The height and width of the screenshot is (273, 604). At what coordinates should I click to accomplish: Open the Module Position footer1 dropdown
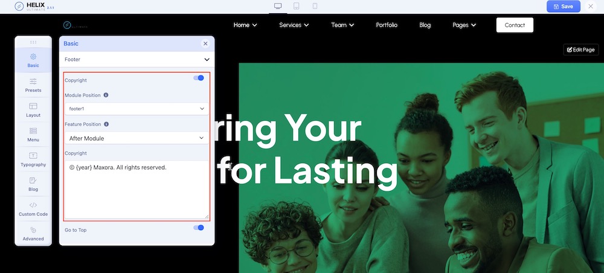(137, 109)
